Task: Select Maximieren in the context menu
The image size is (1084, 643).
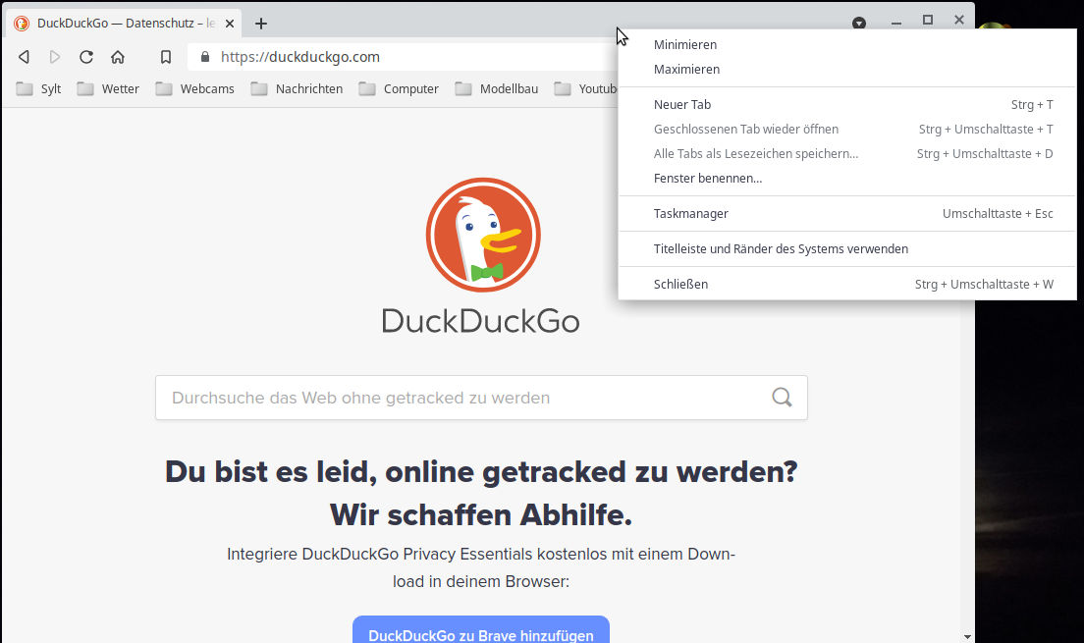Action: tap(846, 69)
